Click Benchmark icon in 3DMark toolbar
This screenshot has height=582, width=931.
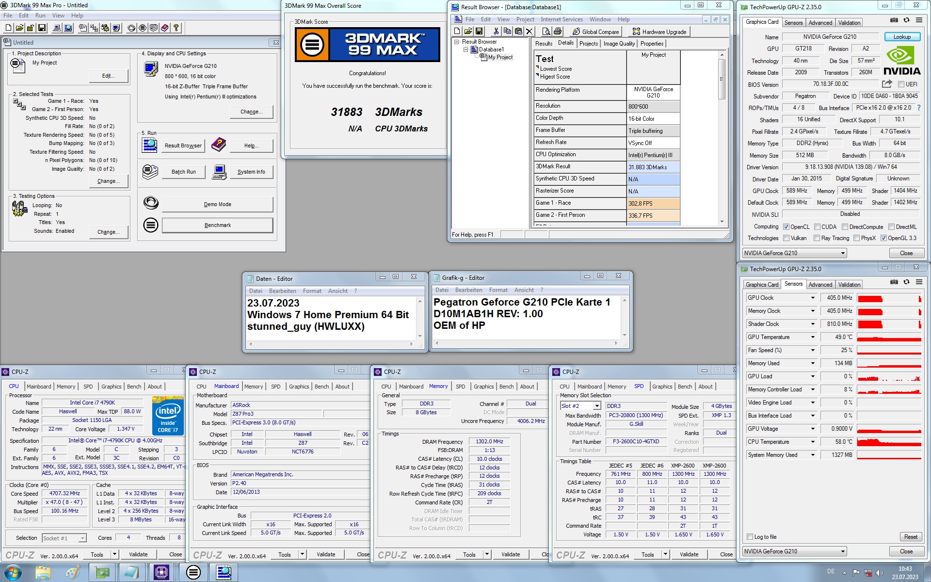point(143,28)
